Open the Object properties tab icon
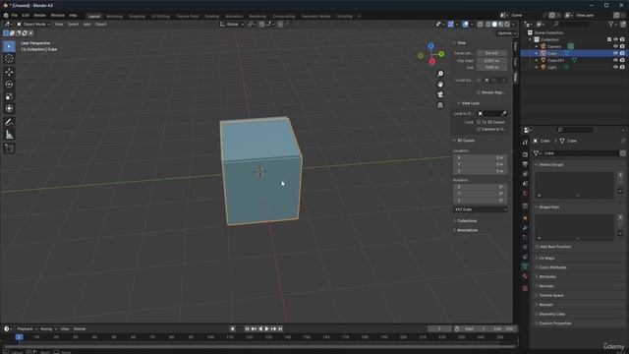 pos(525,218)
